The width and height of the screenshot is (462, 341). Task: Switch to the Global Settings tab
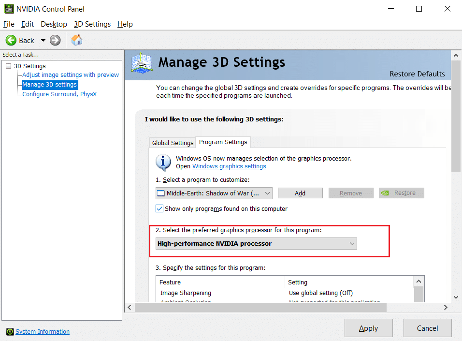pyautogui.click(x=173, y=142)
